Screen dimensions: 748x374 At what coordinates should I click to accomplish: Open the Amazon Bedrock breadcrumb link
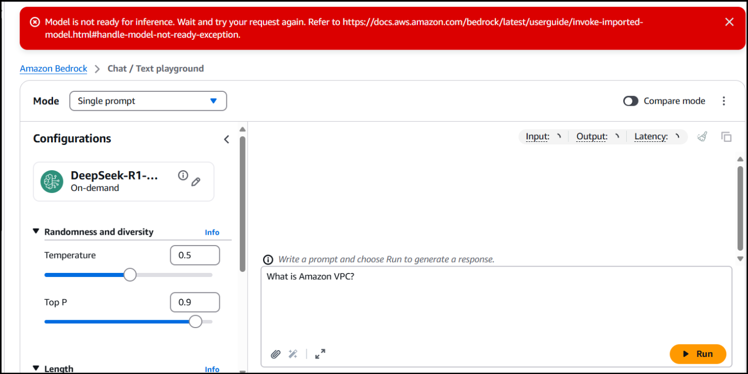coord(54,69)
